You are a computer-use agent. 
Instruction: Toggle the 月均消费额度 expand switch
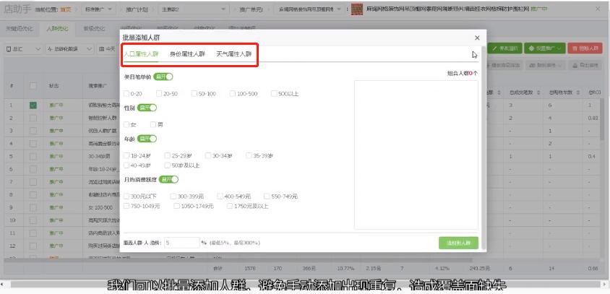(x=168, y=179)
